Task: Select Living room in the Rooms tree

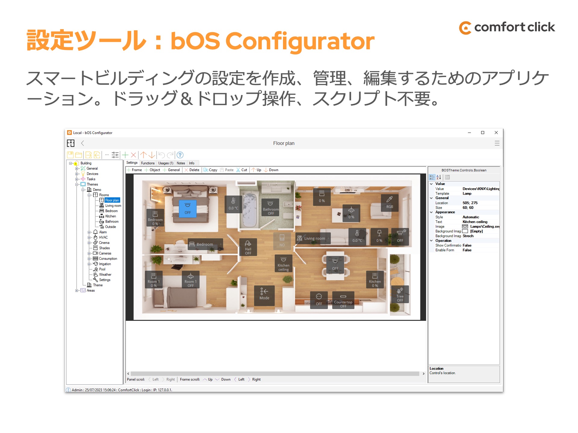Action: pyautogui.click(x=113, y=206)
